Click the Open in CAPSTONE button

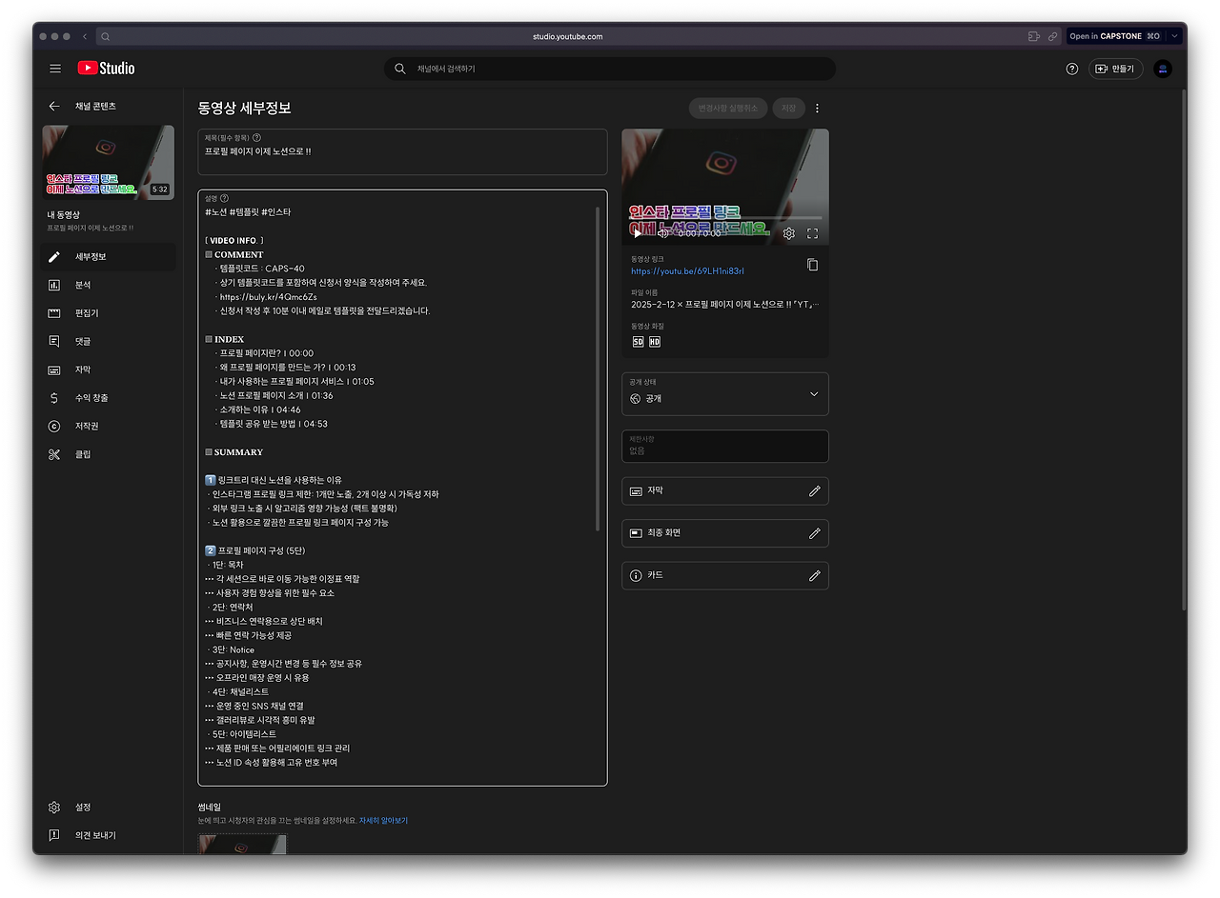coord(1116,36)
